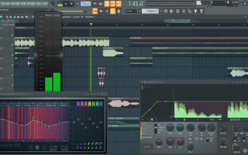Select the playlist mute tool
This screenshot has height=155, width=248.
coord(18,17)
